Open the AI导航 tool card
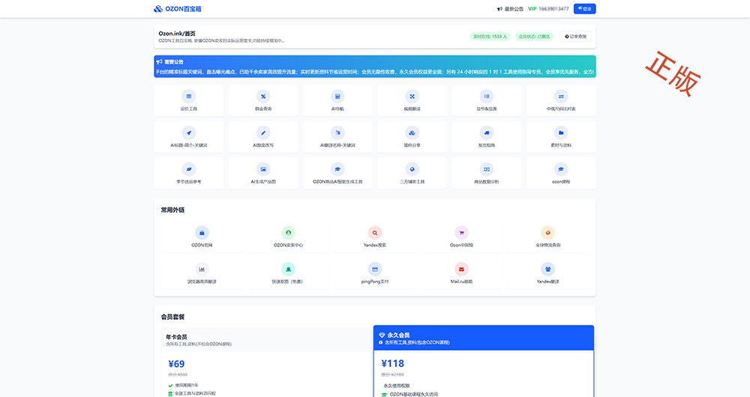The width and height of the screenshot is (750, 397). [337, 100]
